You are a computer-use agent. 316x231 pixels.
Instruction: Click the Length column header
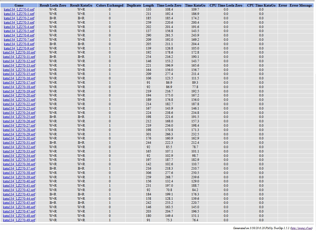(x=148, y=5)
